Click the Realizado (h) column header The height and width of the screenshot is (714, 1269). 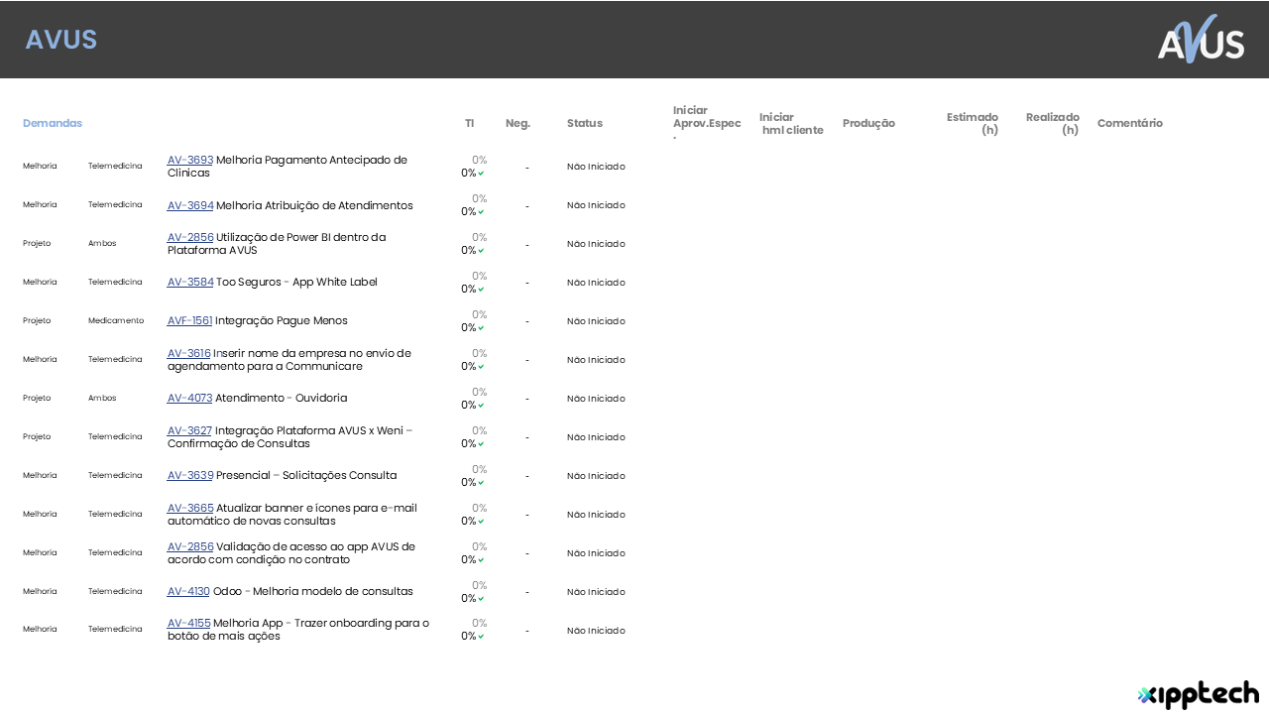[x=1053, y=123]
